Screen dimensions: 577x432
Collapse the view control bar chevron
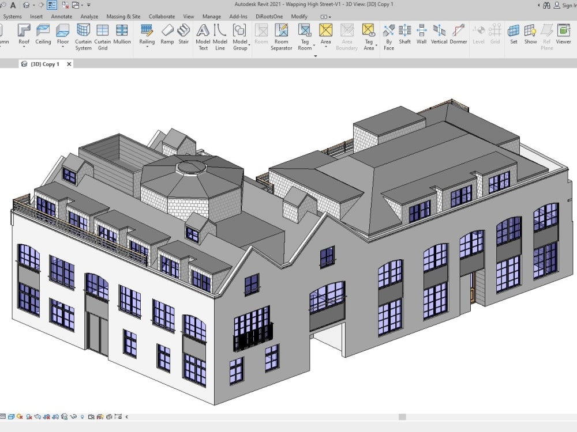(x=126, y=416)
